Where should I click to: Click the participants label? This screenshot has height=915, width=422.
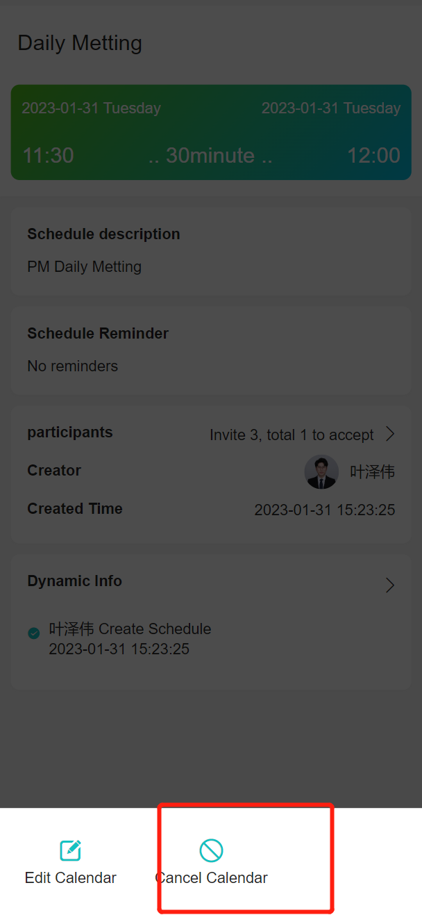[70, 432]
